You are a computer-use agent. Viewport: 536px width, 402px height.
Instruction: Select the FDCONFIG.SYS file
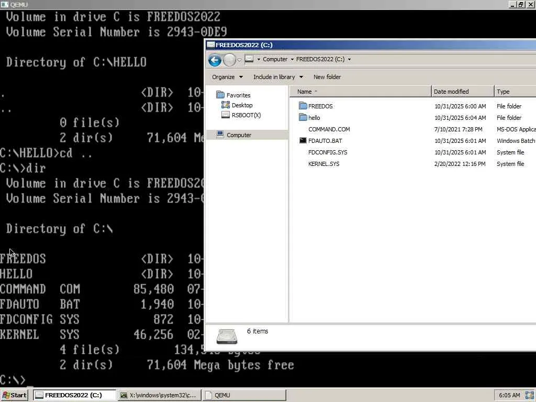coord(328,152)
